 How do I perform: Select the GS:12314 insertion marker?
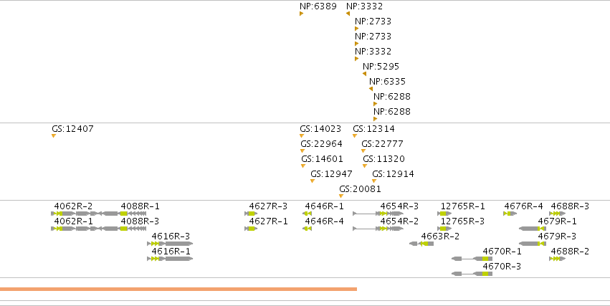click(x=355, y=135)
